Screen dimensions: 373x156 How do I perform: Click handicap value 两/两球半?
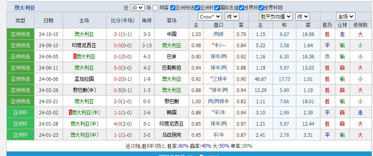[218, 102]
